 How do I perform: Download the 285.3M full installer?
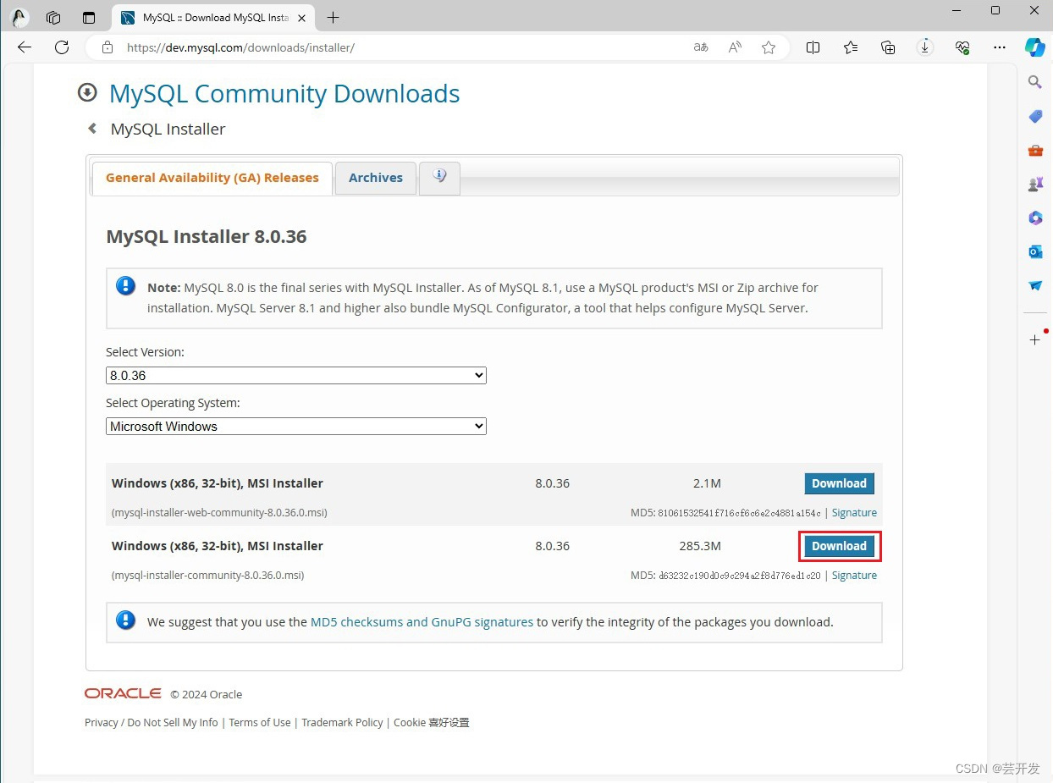(839, 546)
